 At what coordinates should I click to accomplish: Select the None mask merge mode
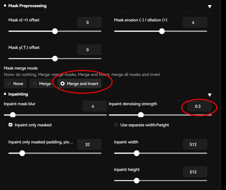[x=15, y=83]
